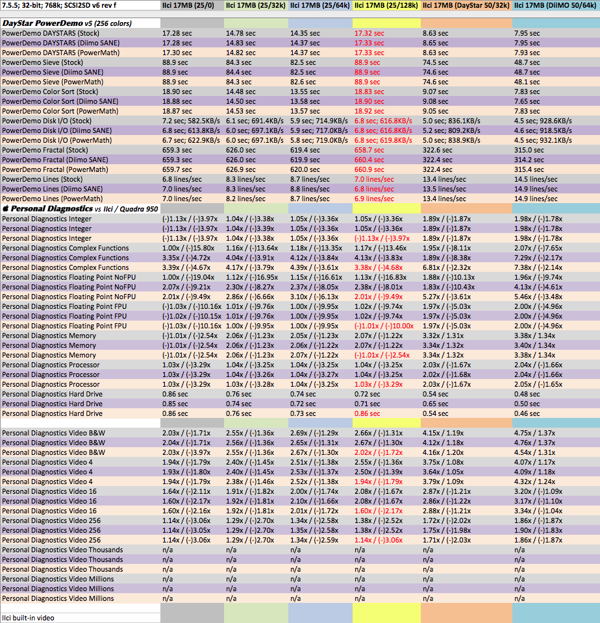Click the '13.55 sec' cell

[x=305, y=92]
